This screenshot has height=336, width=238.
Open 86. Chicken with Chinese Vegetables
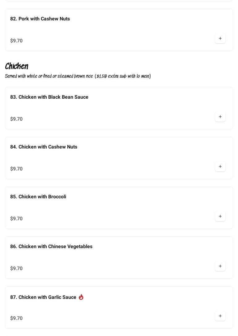click(x=51, y=247)
